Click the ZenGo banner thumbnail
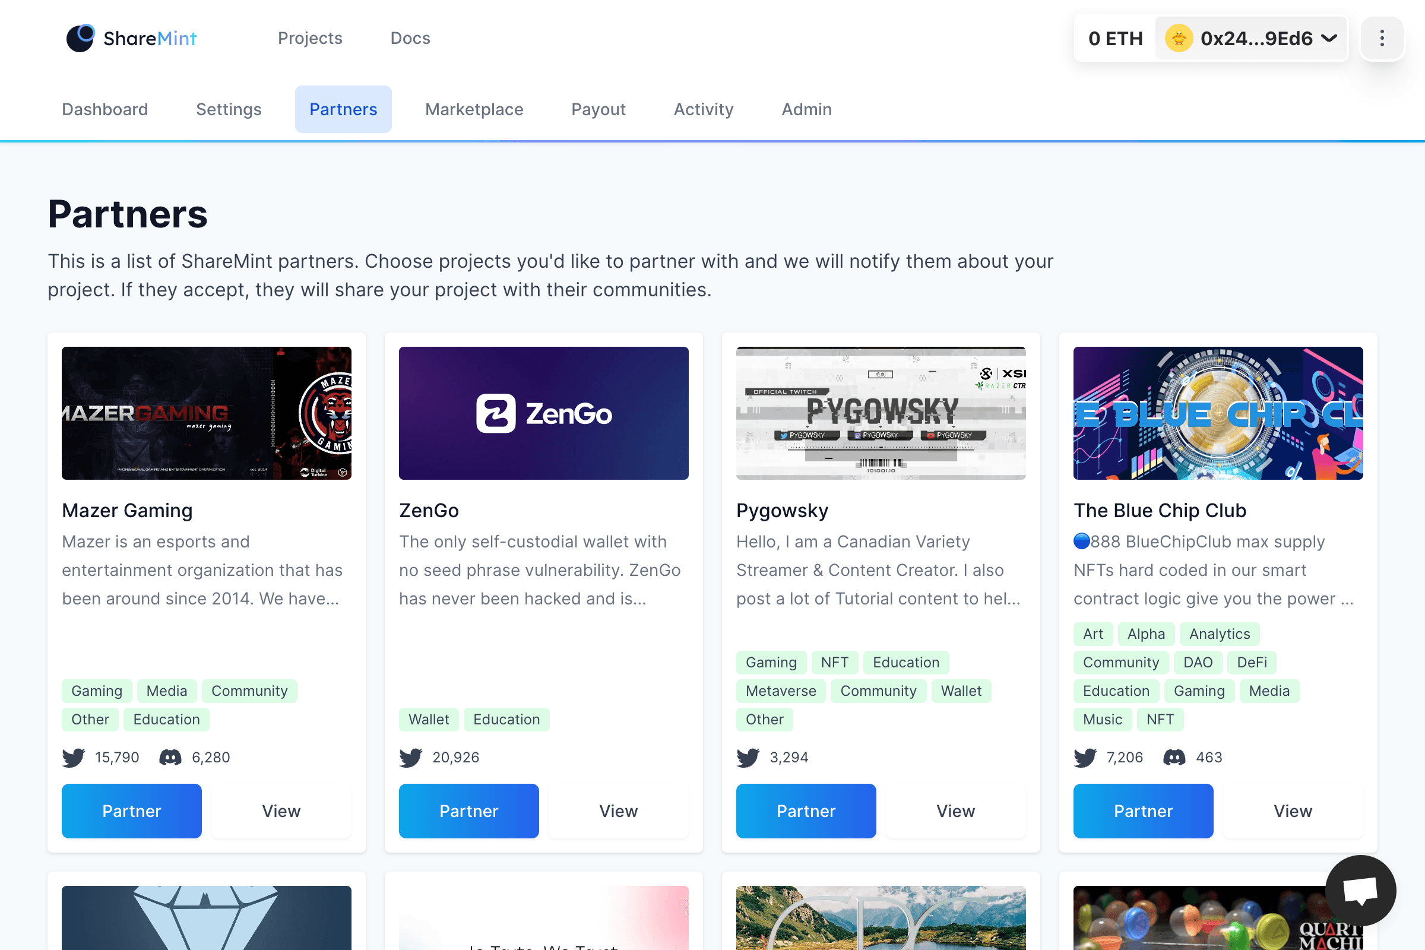Image resolution: width=1425 pixels, height=950 pixels. [x=543, y=413]
